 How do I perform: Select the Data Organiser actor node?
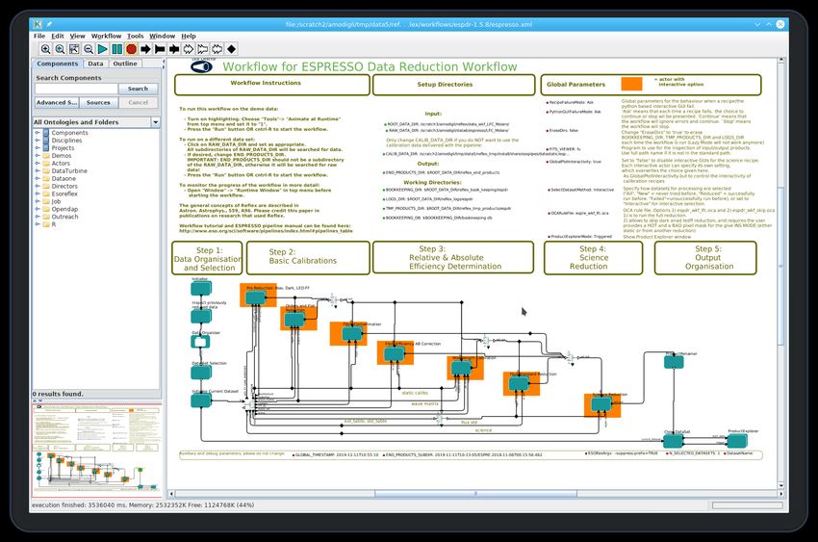pyautogui.click(x=200, y=342)
